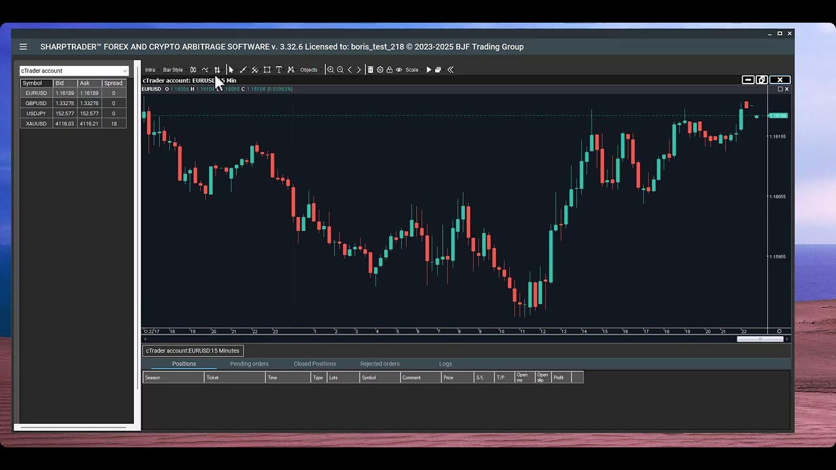This screenshot has height=470, width=836.
Task: Open chart settings gear
Action: pos(380,70)
